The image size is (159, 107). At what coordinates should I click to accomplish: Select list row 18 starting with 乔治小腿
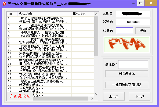[51, 78]
